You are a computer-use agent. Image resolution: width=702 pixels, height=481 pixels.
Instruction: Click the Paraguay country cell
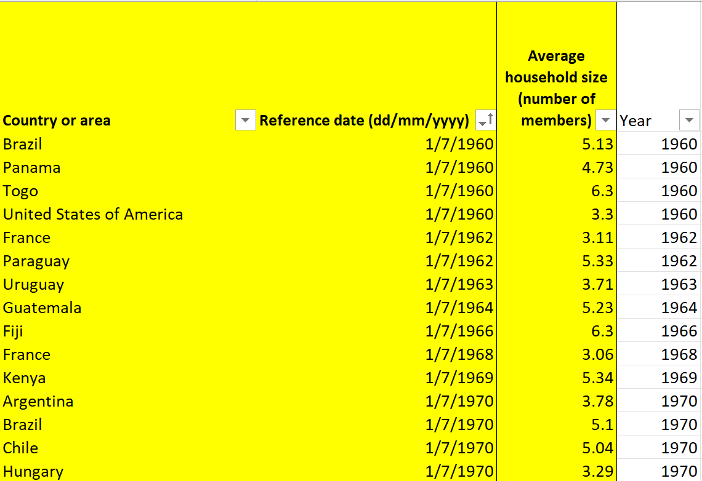point(36,261)
